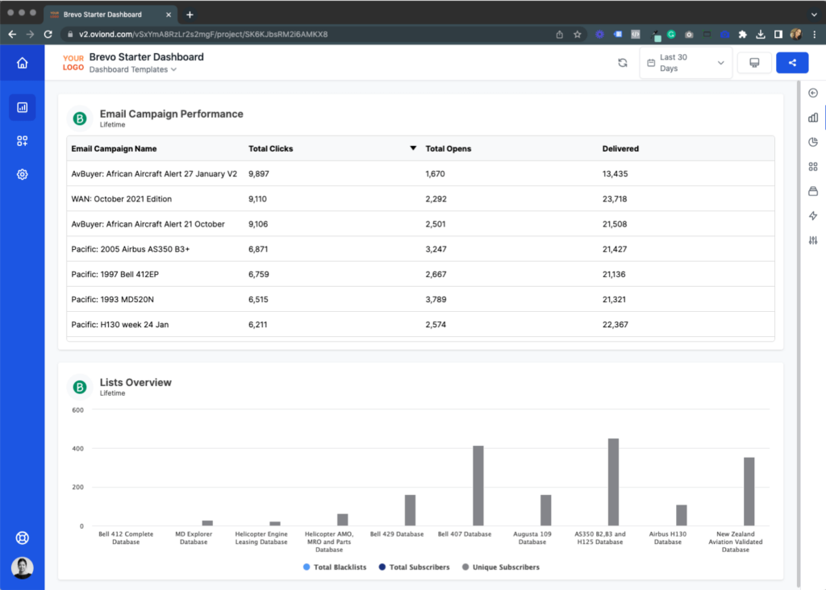Click the Augusta 109 Database bar
Image resolution: width=826 pixels, height=590 pixels.
click(546, 510)
